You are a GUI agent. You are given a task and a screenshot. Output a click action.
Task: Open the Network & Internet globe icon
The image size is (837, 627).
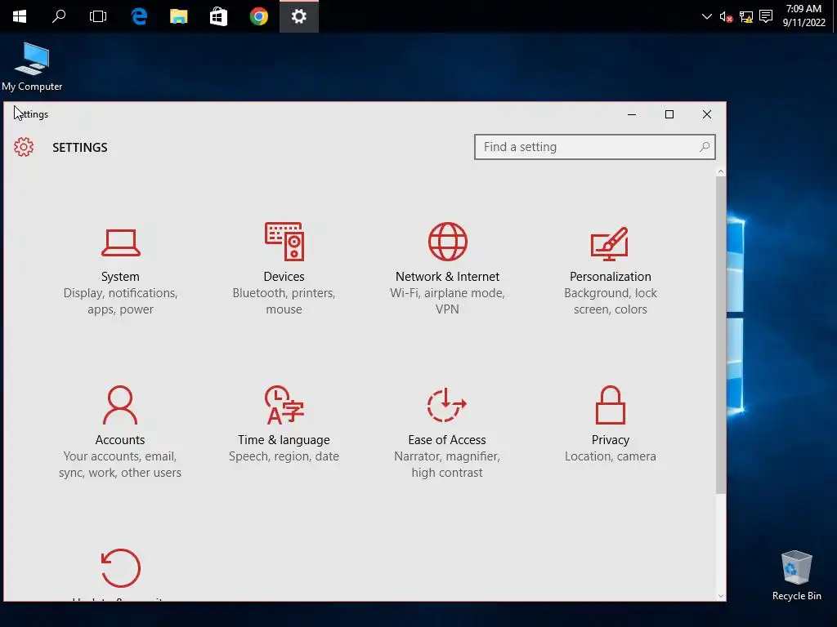coord(447,242)
